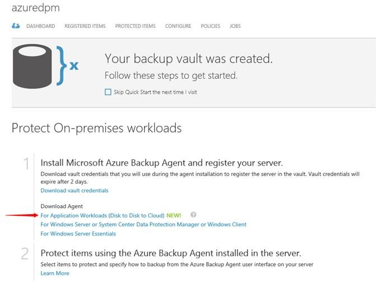Click the azuredpm vault title

35,8
